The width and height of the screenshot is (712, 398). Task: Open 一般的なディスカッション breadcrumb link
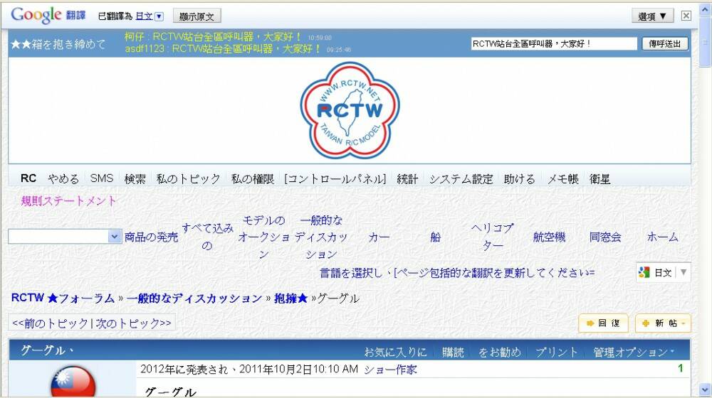click(x=194, y=298)
